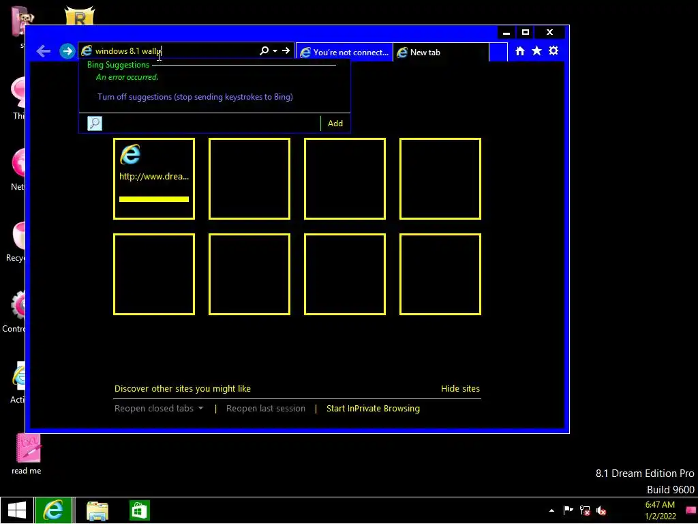Open the Home page icon
Screen dimensions: 698x524
click(x=520, y=50)
